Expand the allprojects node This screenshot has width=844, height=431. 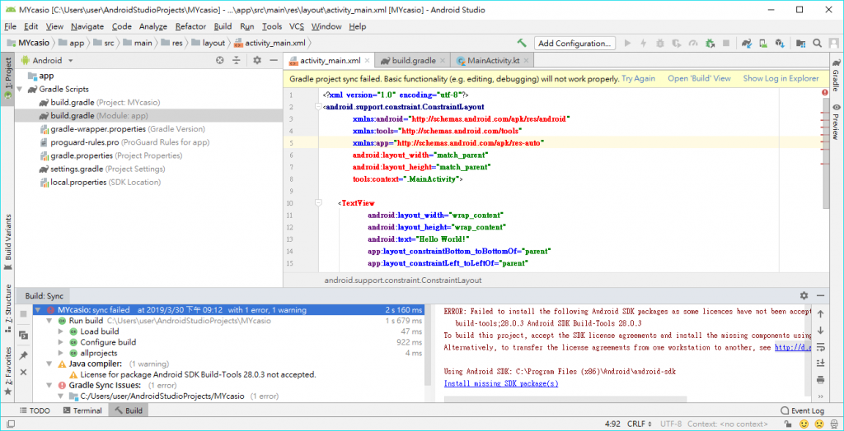pyautogui.click(x=61, y=353)
